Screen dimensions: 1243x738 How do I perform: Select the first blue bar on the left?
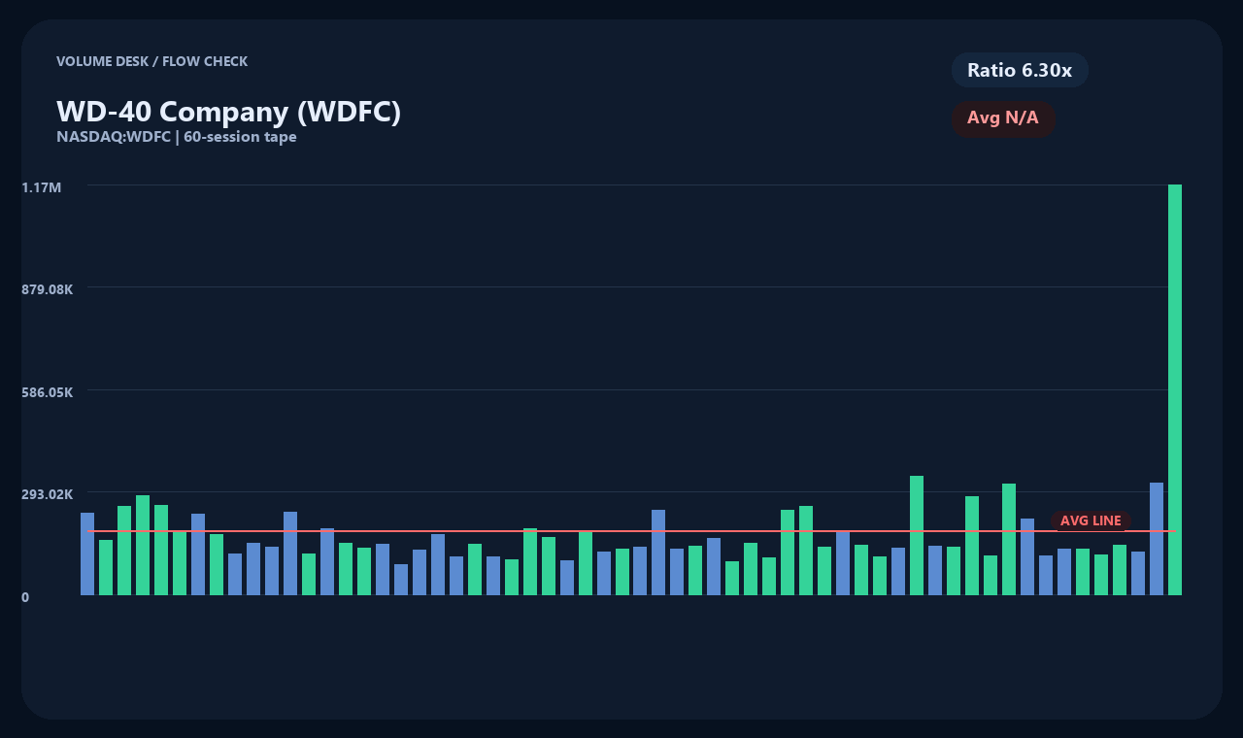click(87, 553)
